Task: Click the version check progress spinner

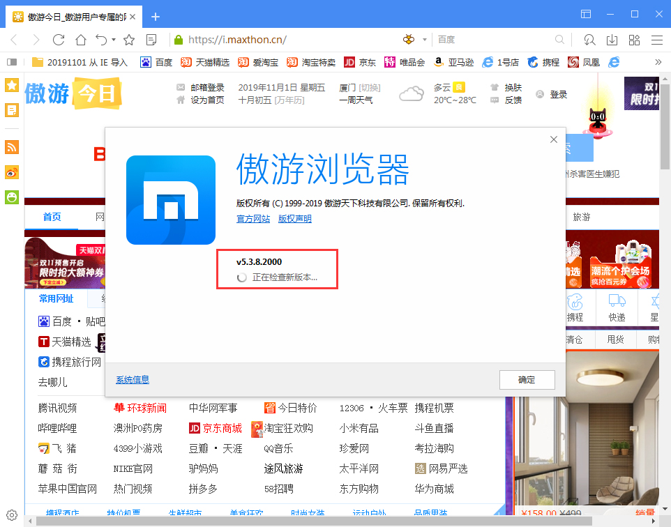Action: point(242,277)
